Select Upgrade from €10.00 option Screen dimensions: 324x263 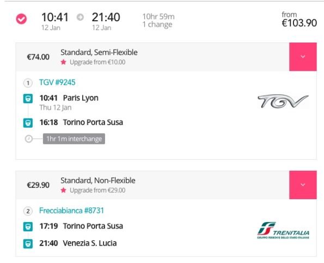click(x=97, y=62)
